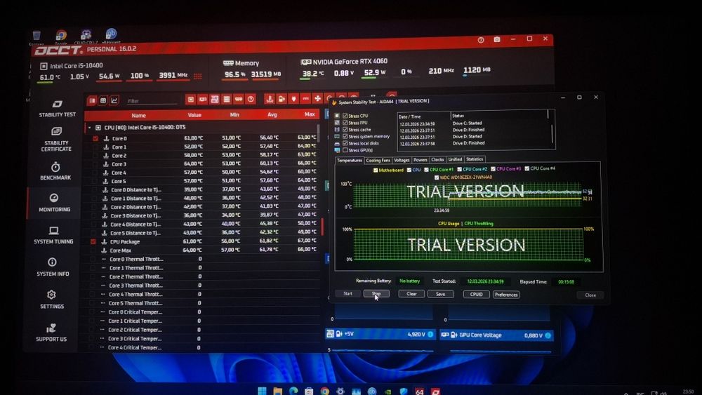Open System Info in OCCT sidebar

pyautogui.click(x=53, y=267)
